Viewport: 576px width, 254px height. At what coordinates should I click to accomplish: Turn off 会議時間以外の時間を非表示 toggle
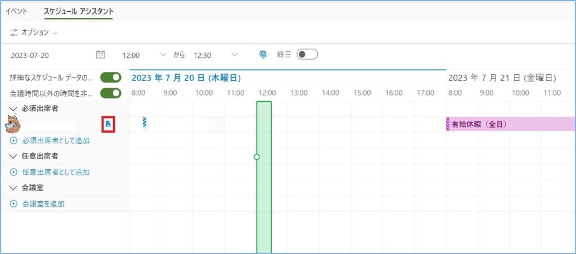coord(111,93)
